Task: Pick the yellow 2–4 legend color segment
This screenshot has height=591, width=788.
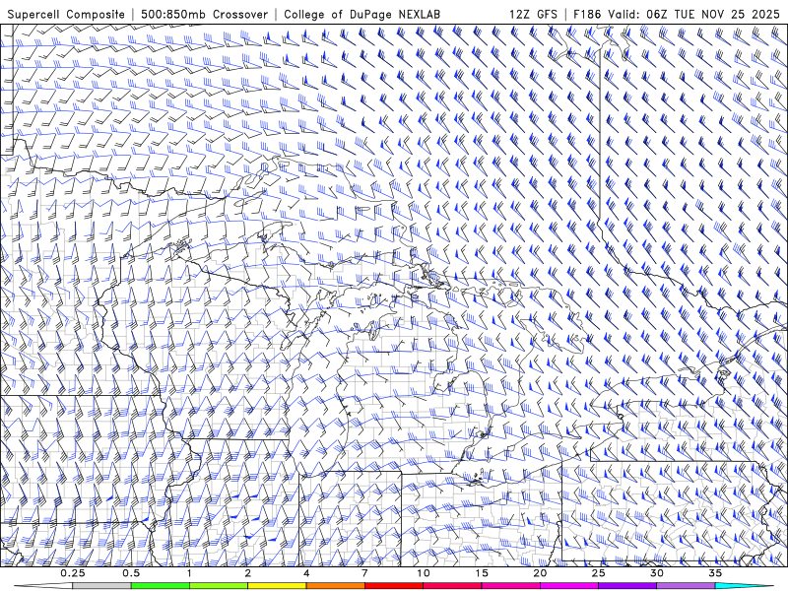Action: pyautogui.click(x=277, y=586)
